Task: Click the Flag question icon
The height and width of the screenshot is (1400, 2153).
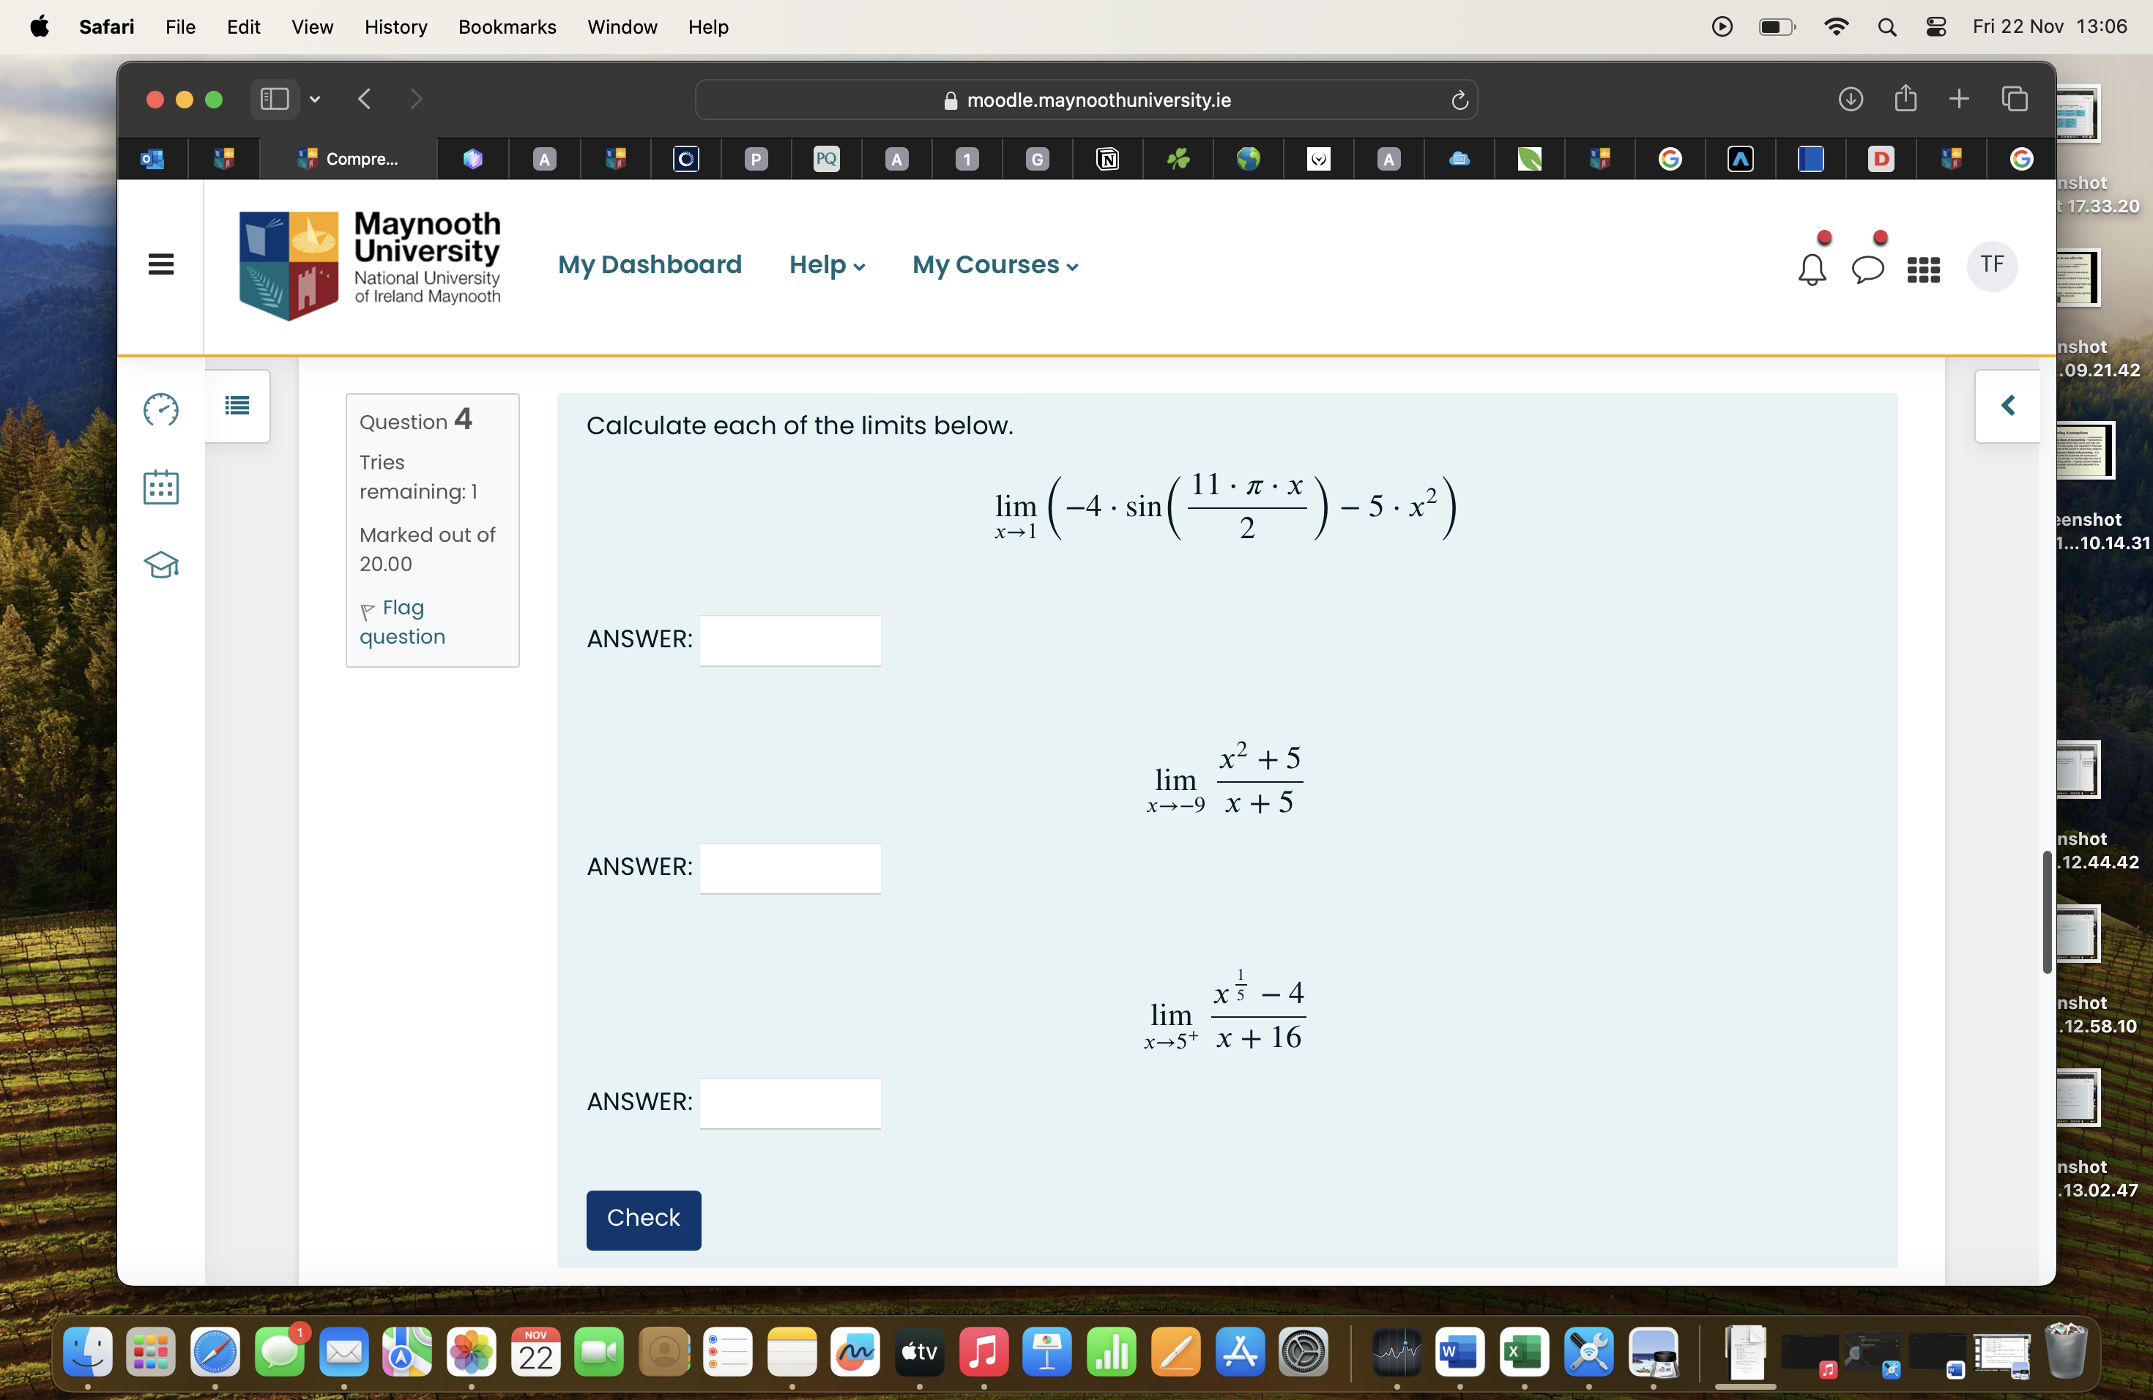Action: click(367, 609)
